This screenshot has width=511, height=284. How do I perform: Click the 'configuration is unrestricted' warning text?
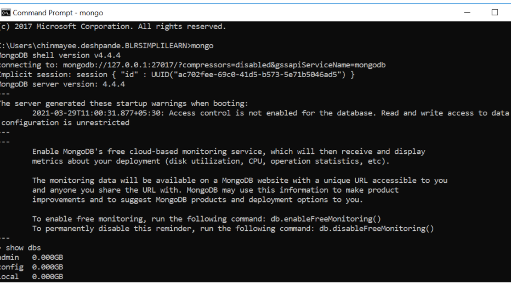coord(65,123)
